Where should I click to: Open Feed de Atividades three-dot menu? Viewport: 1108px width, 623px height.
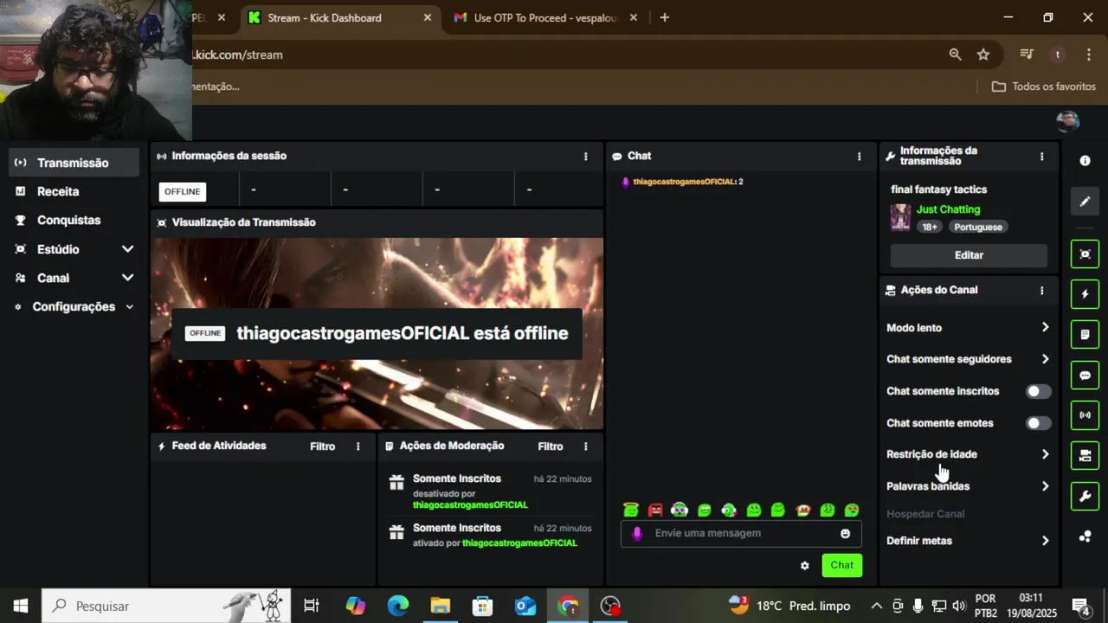[358, 446]
